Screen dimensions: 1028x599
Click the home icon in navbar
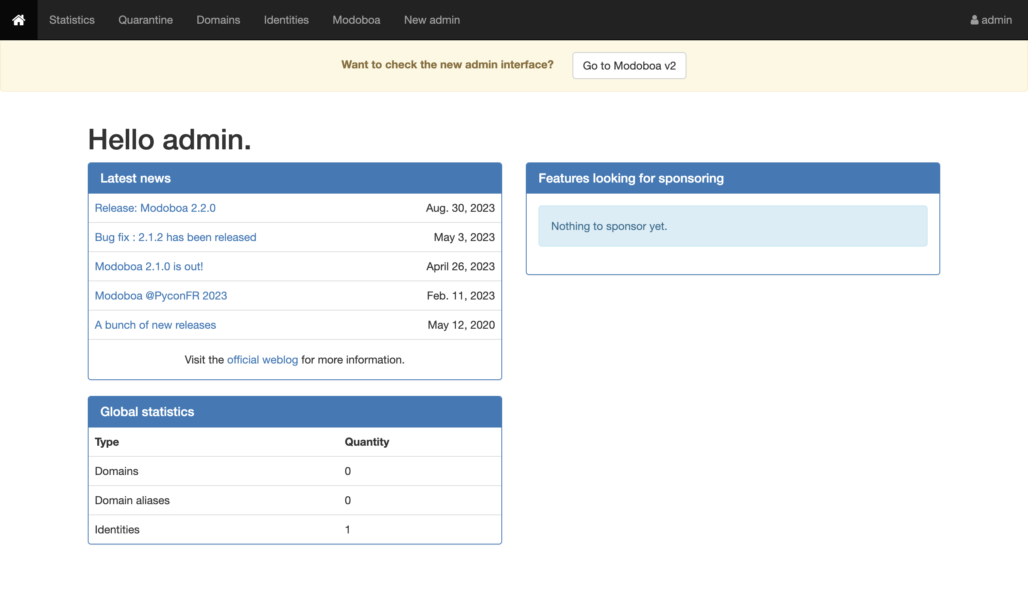[x=19, y=20]
